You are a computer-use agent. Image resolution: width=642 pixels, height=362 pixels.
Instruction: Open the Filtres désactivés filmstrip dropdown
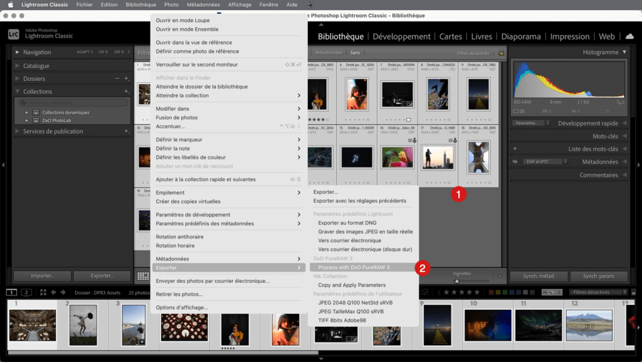point(598,292)
